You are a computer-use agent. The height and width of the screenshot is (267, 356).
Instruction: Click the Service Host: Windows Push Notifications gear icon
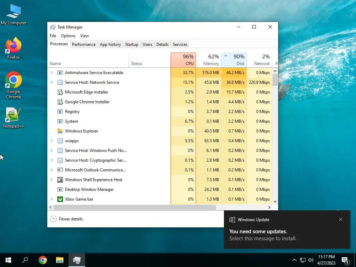(60, 151)
